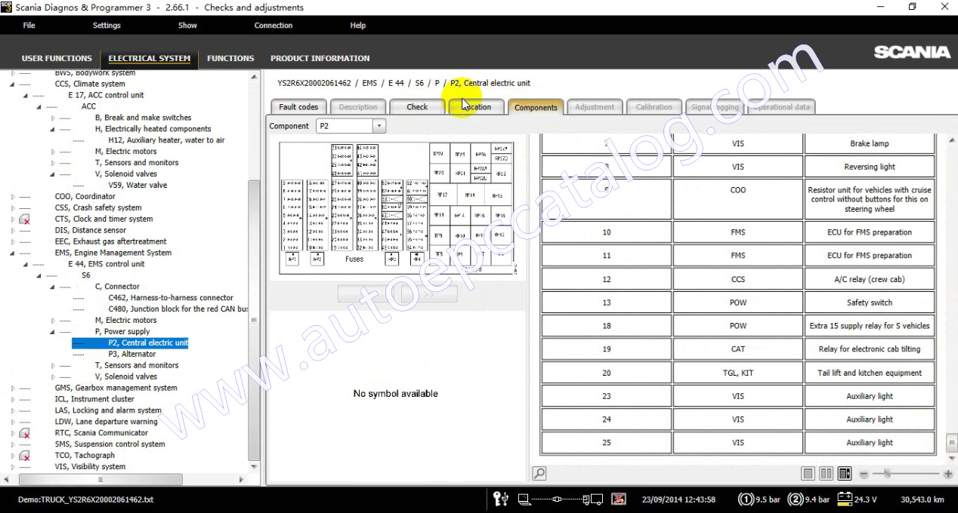Screen dimensions: 958x513
Task: Click the Scania logo
Action: (912, 52)
